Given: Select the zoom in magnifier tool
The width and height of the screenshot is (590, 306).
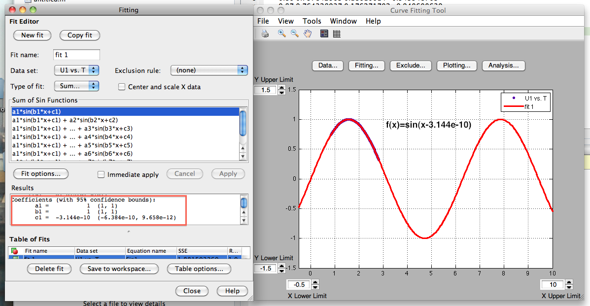Looking at the screenshot, I should [281, 34].
